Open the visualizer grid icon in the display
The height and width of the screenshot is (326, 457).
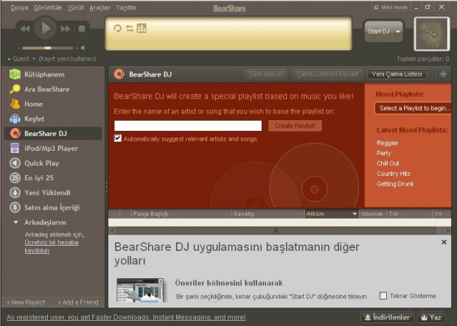pyautogui.click(x=142, y=28)
